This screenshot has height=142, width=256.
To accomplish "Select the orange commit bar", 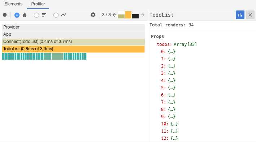I will pos(128,15).
